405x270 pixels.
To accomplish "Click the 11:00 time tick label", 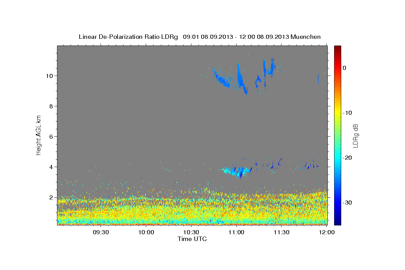I will [x=236, y=233].
